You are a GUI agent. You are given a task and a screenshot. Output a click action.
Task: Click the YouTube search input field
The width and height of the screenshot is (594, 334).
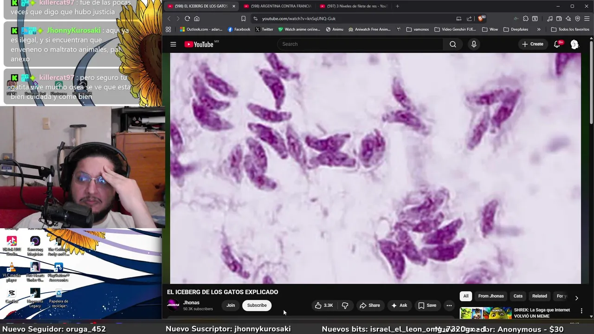[361, 44]
